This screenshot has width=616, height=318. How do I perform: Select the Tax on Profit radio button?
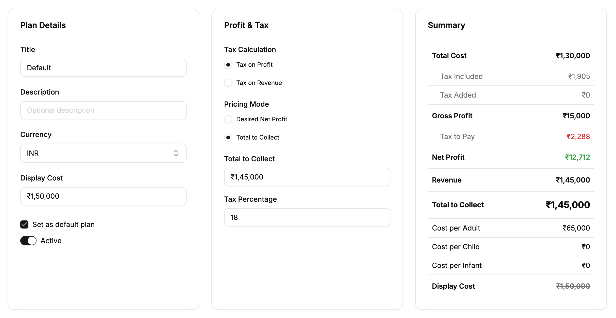[228, 64]
